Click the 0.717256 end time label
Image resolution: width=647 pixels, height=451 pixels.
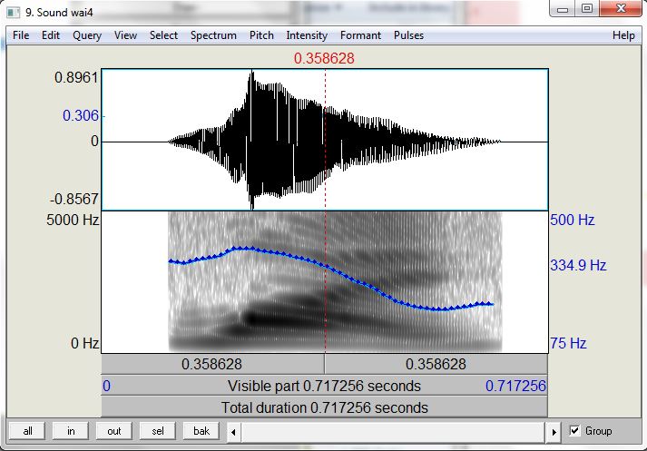point(515,386)
